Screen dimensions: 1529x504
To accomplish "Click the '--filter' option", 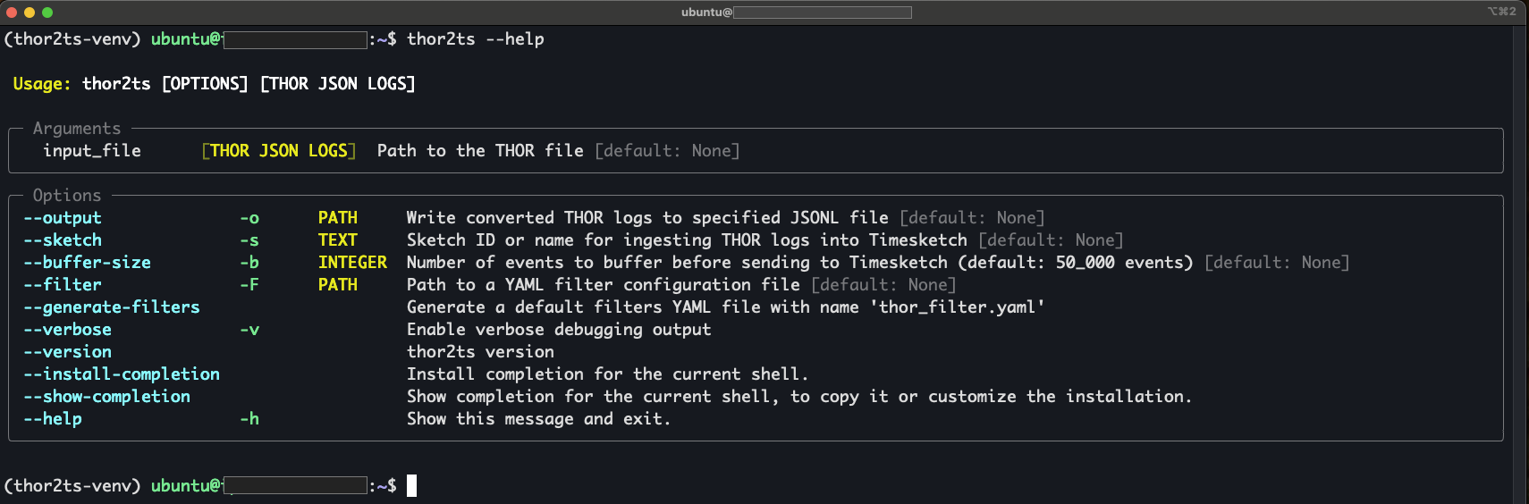I will (63, 285).
